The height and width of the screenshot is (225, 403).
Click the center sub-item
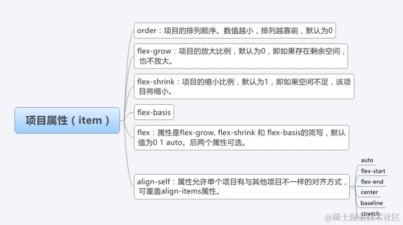[369, 192]
